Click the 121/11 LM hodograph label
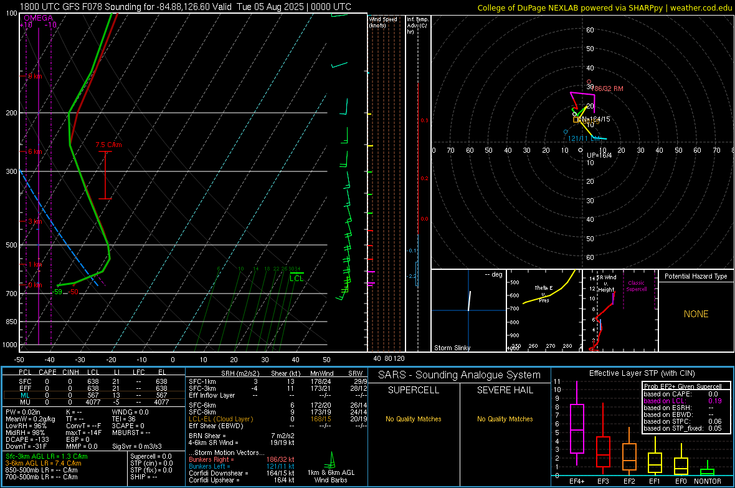Image resolution: width=735 pixels, height=488 pixels. click(584, 138)
